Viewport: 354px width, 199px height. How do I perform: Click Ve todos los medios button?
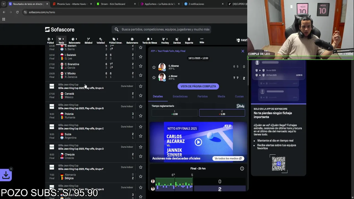point(228,158)
